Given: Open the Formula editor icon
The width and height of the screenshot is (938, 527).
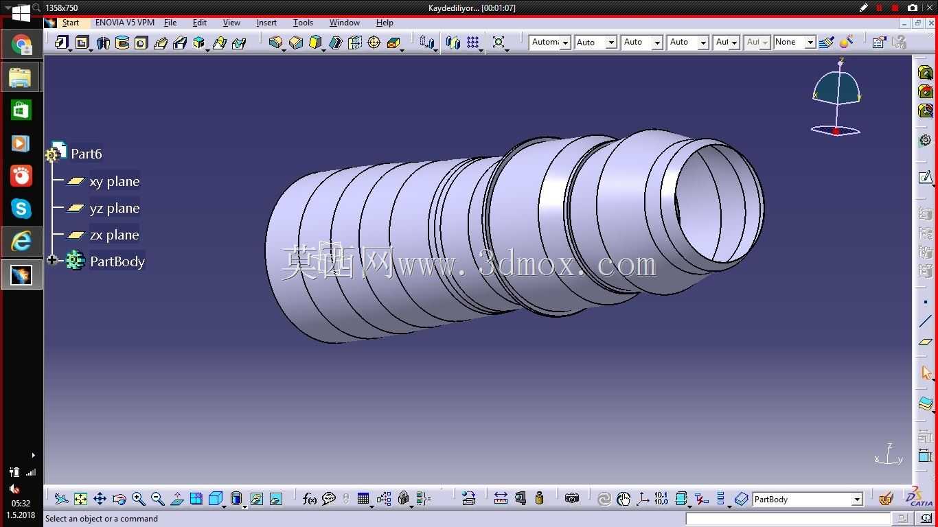Looking at the screenshot, I should pos(310,499).
